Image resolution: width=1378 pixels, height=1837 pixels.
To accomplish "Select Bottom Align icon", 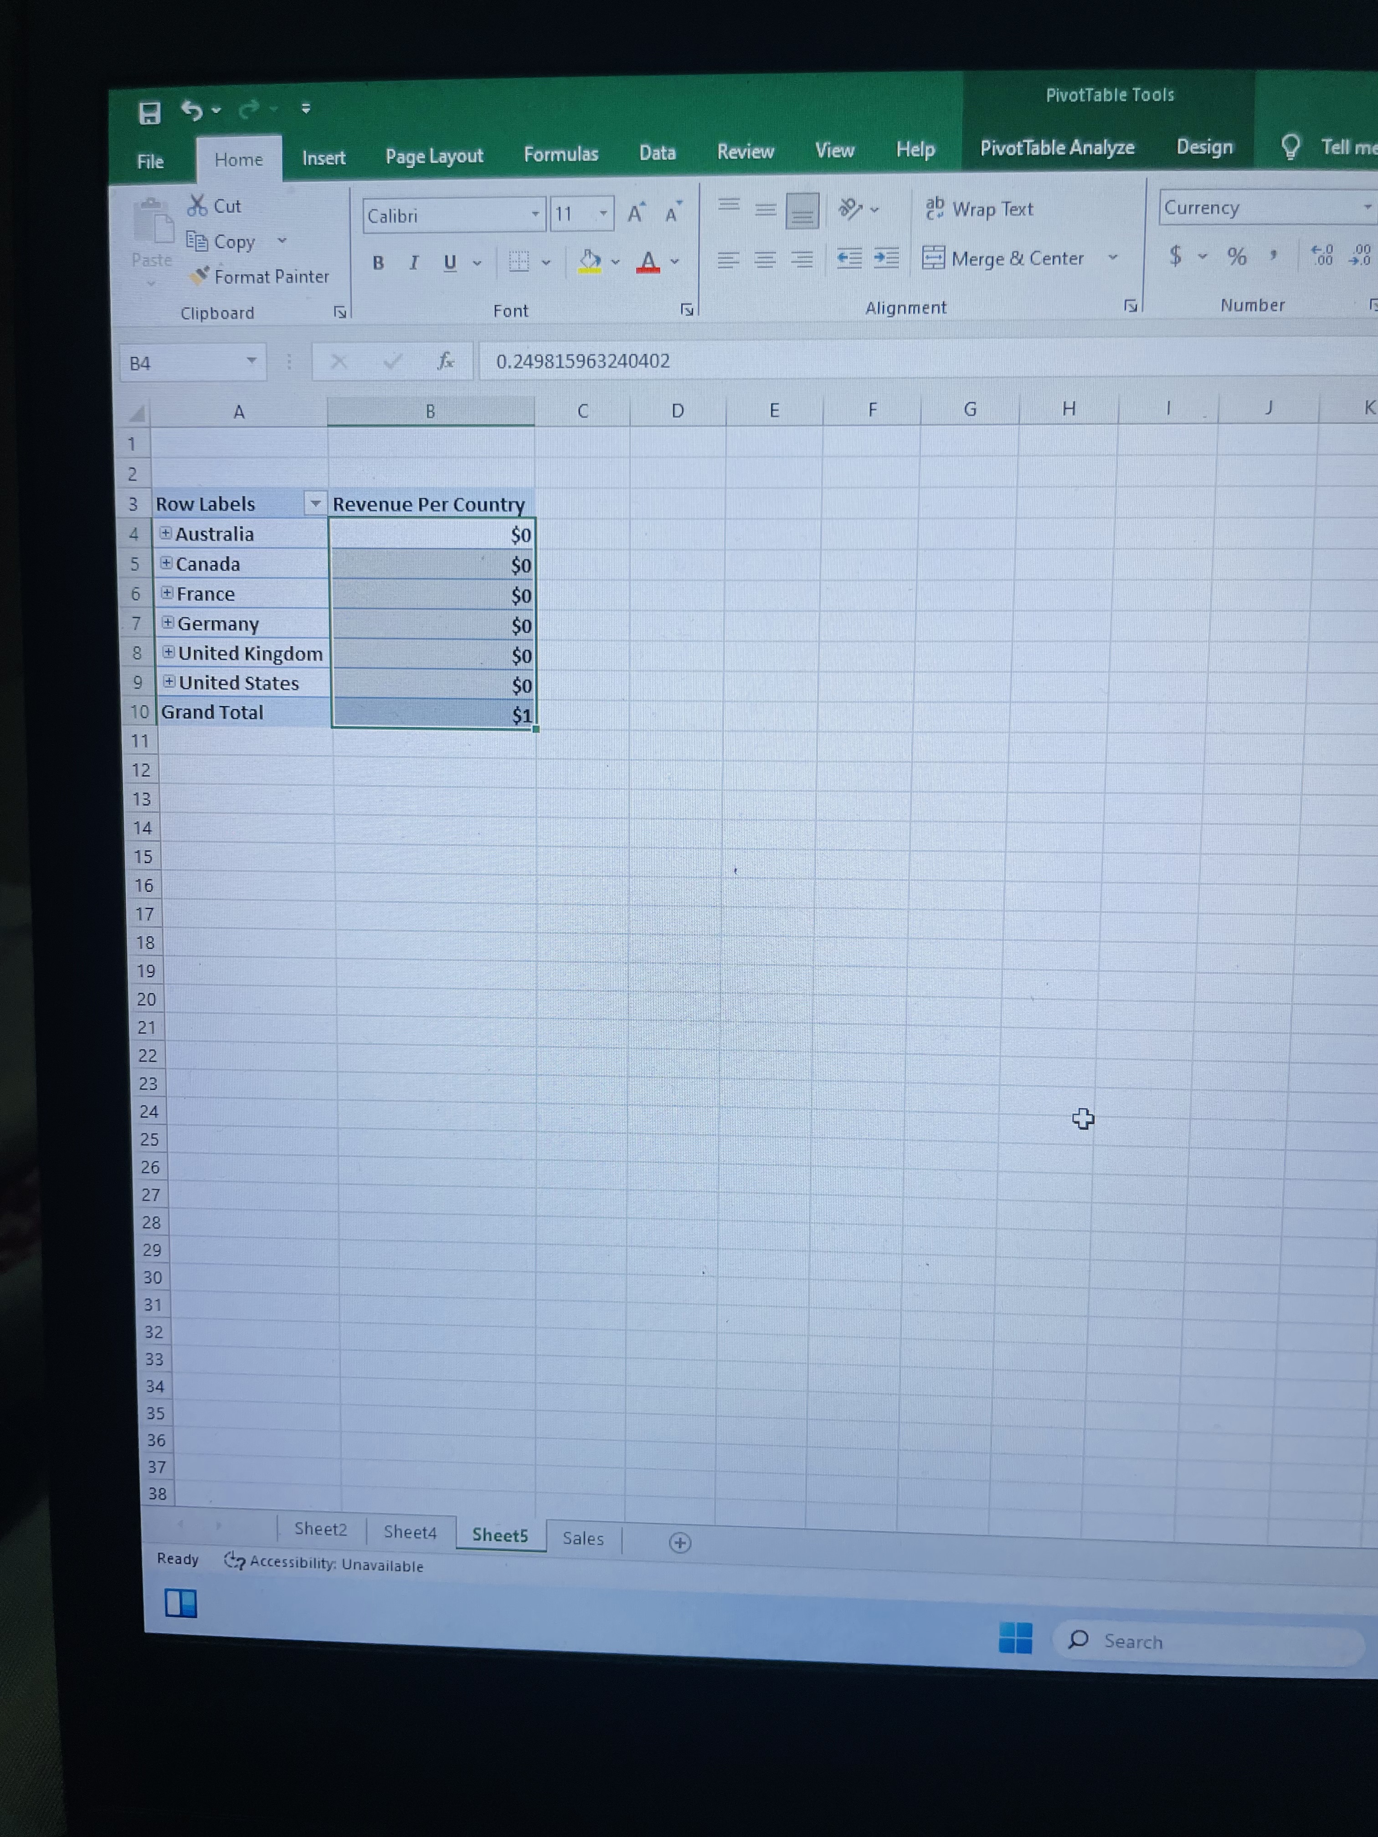I will coord(802,210).
